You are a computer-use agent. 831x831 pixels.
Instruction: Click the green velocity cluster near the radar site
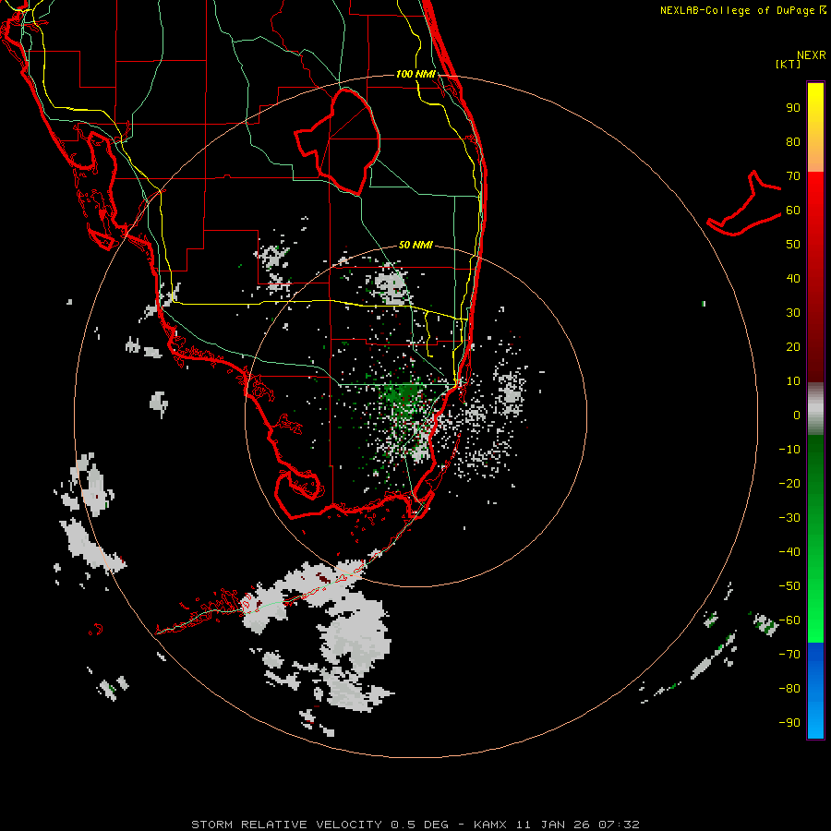403,395
